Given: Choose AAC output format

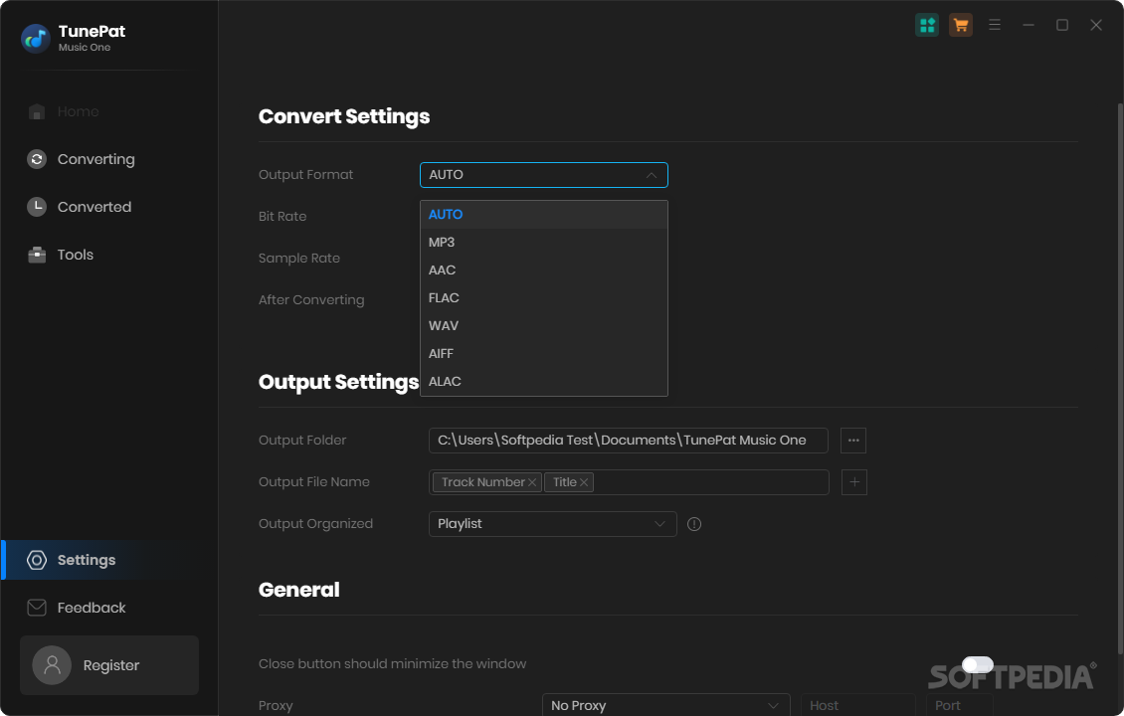Looking at the screenshot, I should tap(543, 270).
